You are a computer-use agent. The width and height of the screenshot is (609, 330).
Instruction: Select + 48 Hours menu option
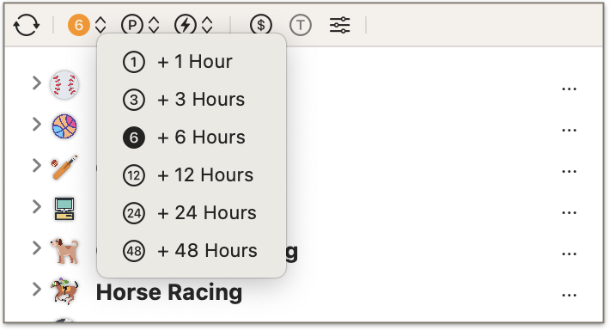click(x=192, y=251)
